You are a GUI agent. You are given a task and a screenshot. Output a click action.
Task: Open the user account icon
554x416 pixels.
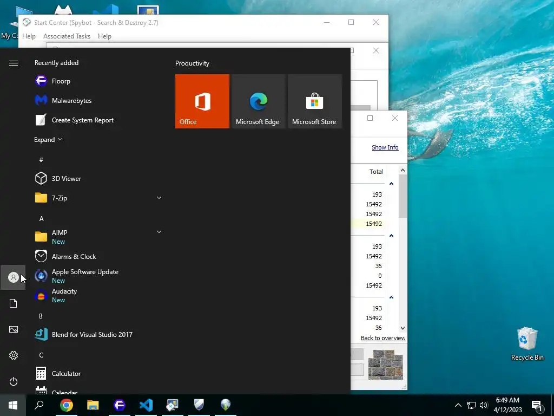point(13,277)
